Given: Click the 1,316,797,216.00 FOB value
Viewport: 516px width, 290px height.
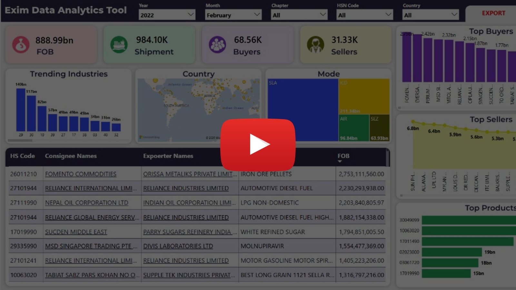Looking at the screenshot, I should [x=361, y=275].
